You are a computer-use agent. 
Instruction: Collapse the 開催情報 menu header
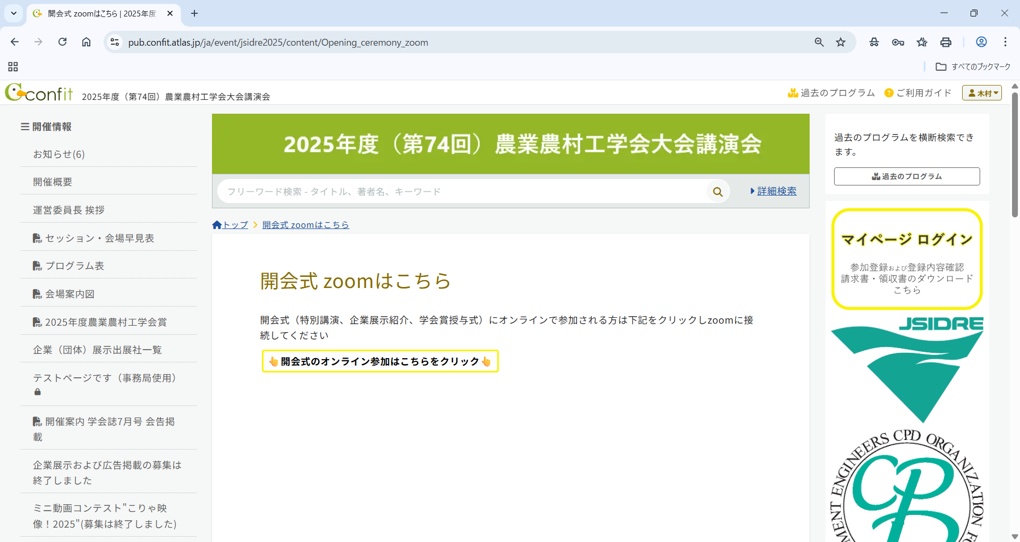[x=46, y=126]
